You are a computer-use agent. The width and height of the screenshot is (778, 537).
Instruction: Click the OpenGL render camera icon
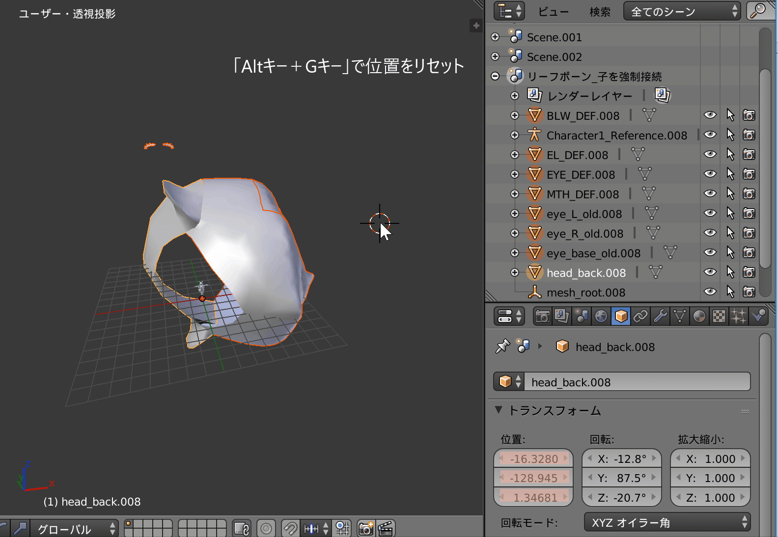coord(366,529)
